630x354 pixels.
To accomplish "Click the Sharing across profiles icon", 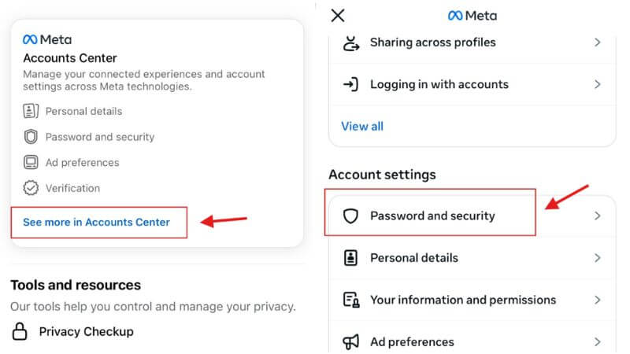I will click(x=351, y=42).
